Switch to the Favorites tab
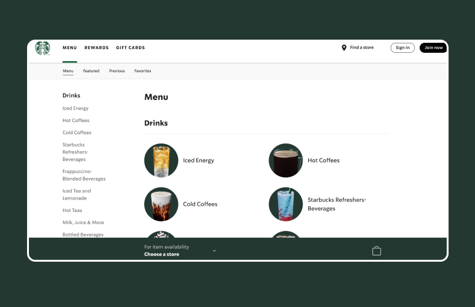475x307 pixels. [x=143, y=71]
